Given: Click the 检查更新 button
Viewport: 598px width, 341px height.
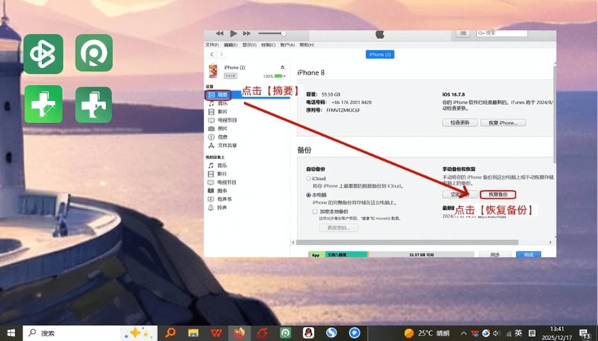Looking at the screenshot, I should [460, 122].
